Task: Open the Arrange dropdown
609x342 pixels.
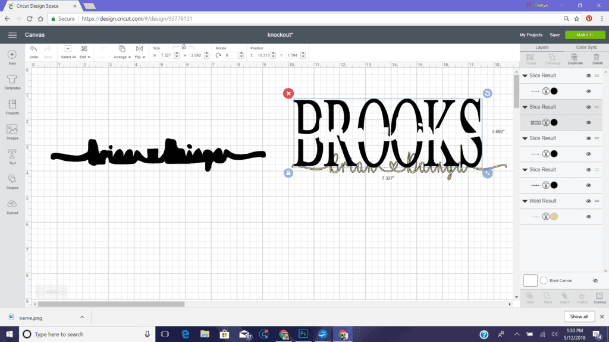Action: (122, 52)
